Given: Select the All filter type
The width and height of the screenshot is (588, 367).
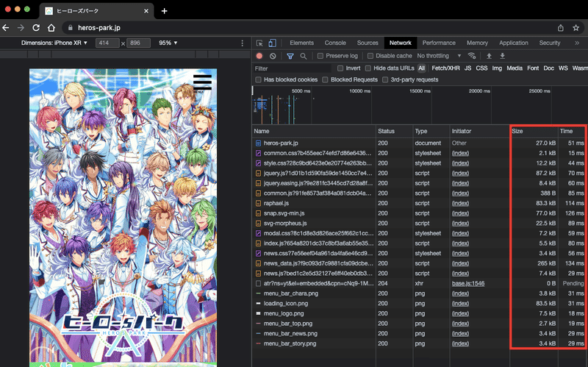Looking at the screenshot, I should [x=421, y=68].
